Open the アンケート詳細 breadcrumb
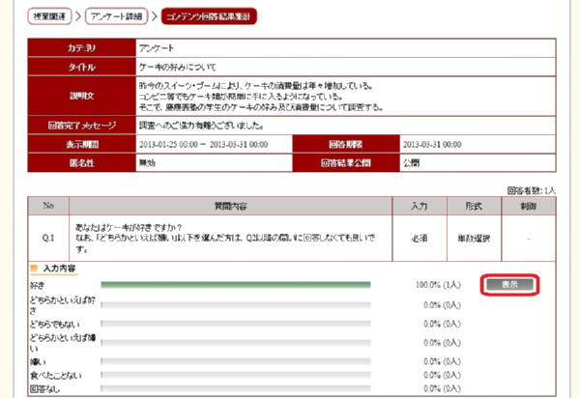580x398 pixels. 119,16
